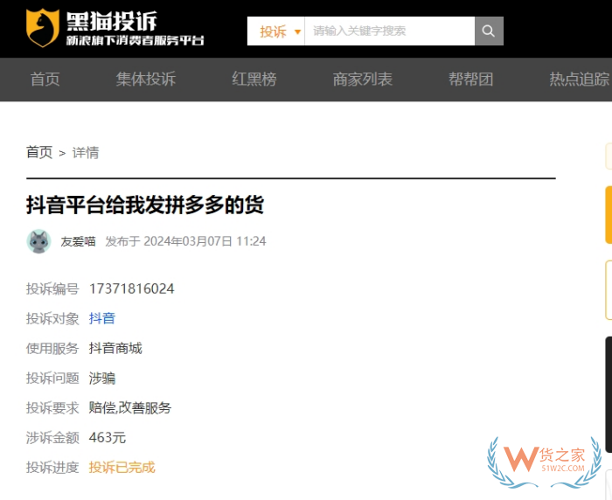Click the 黑猫投诉 cat shield logo

click(43, 28)
